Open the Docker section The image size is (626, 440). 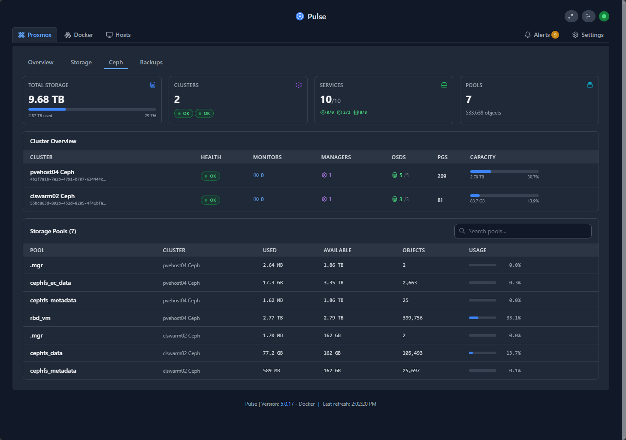[x=79, y=34]
